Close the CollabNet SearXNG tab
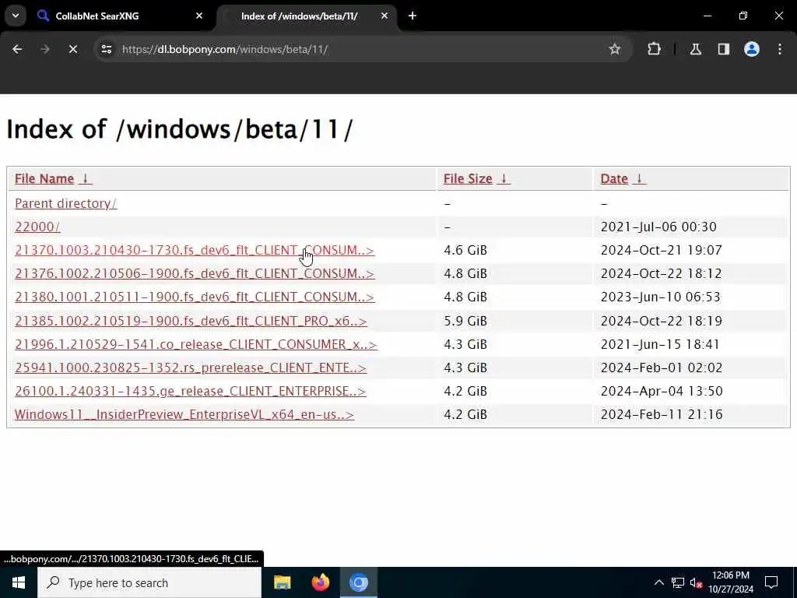The image size is (797, 598). pos(199,16)
